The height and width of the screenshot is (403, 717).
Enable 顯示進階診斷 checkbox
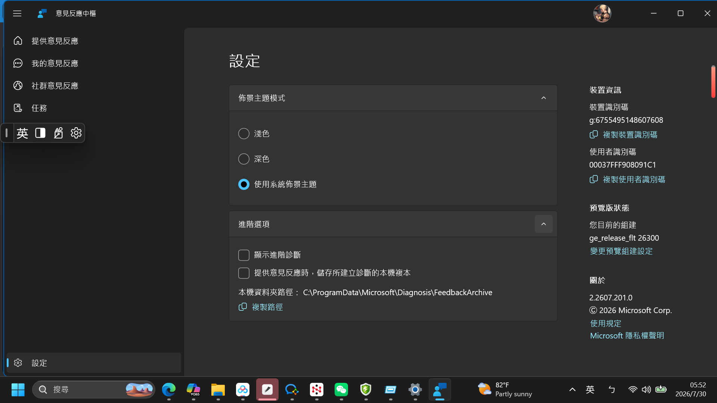tap(244, 255)
